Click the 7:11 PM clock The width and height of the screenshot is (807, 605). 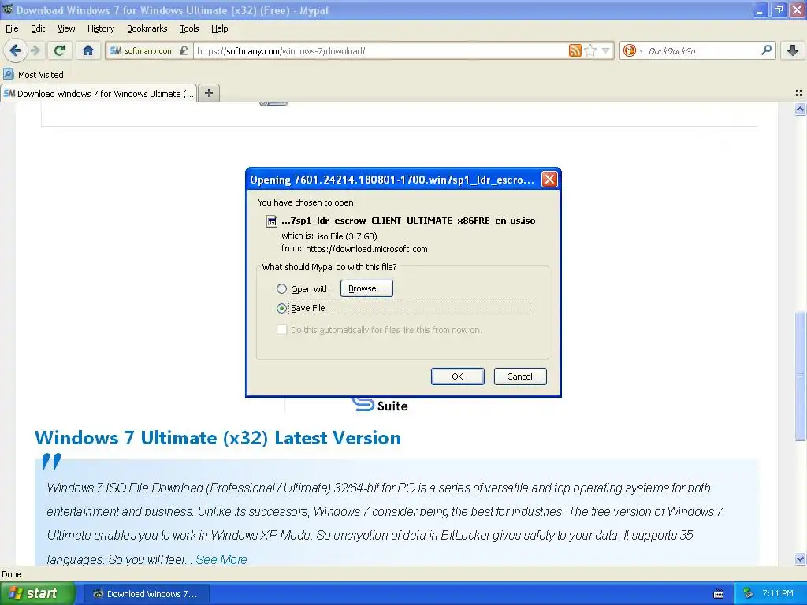(778, 594)
